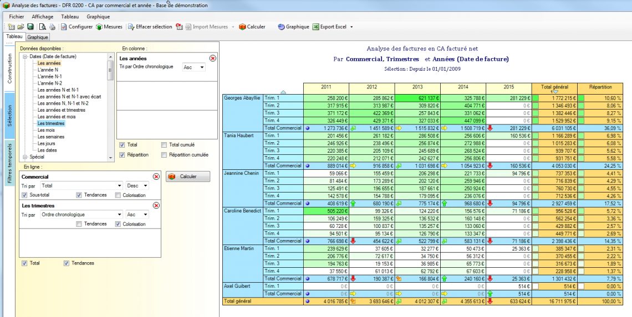Click blue dot in Total général 2011 cell
Image resolution: width=632 pixels, height=317 pixels.
point(308,302)
